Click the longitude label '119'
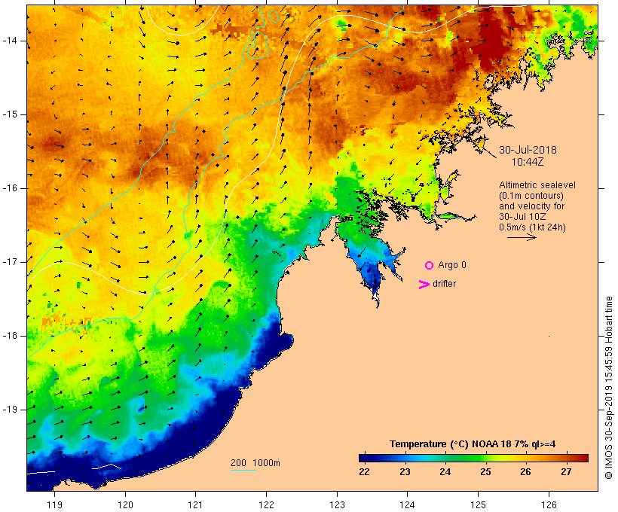 pos(54,504)
